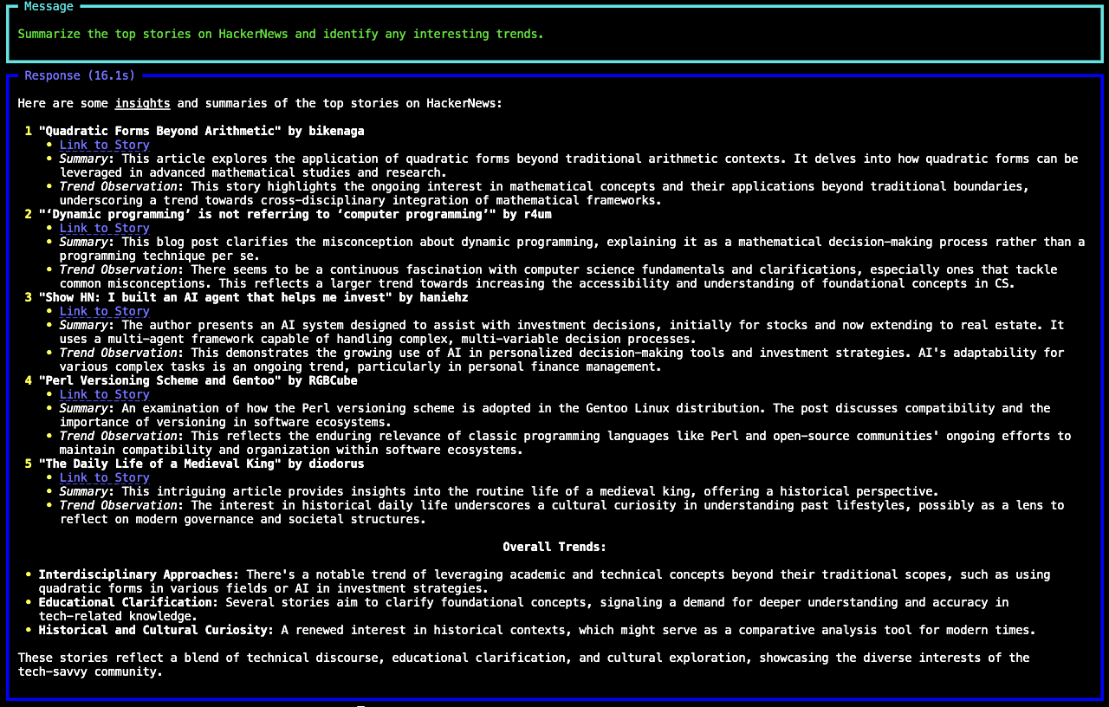Image resolution: width=1109 pixels, height=707 pixels.
Task: Open the Link to Story under Quadratic Forms
Action: (x=105, y=145)
